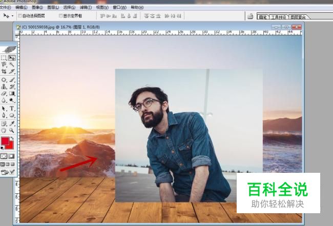
Task: Click Align Left Edges in options bar
Action: tap(123, 16)
